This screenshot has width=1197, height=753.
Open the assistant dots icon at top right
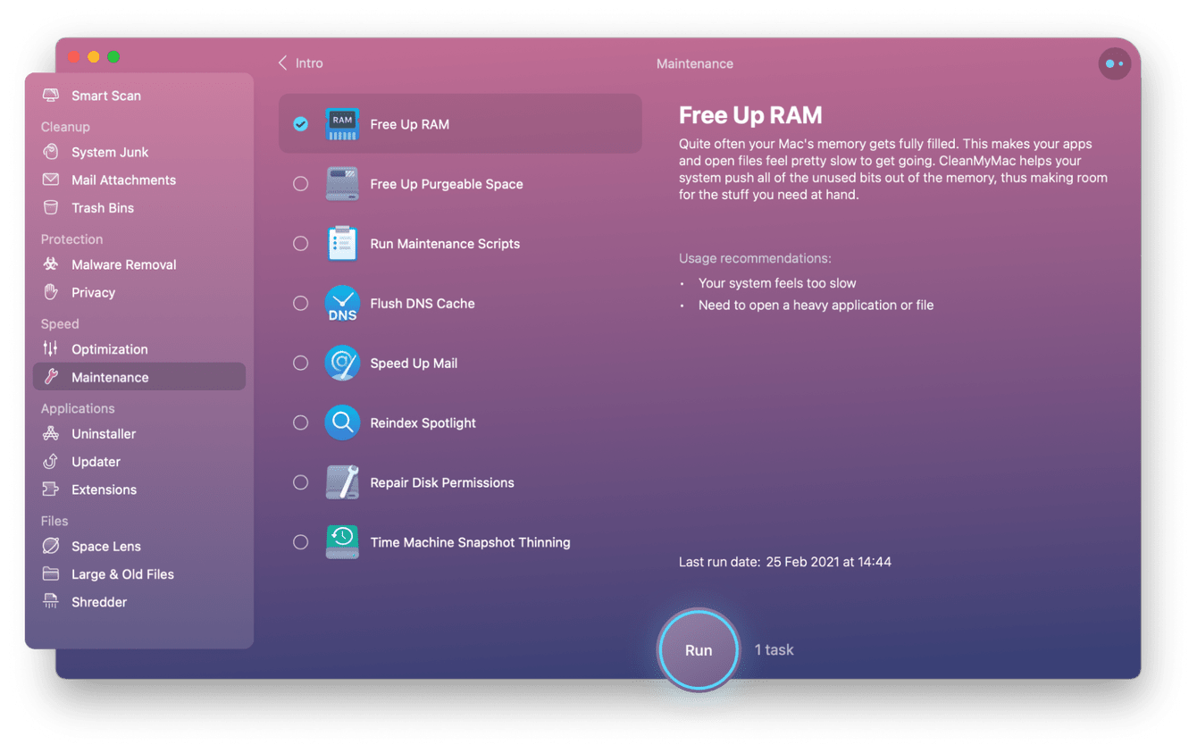pyautogui.click(x=1115, y=63)
